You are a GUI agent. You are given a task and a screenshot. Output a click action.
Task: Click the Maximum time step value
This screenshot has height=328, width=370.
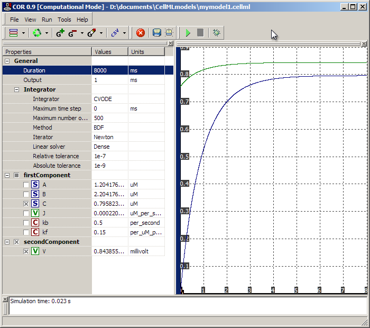[x=110, y=108]
